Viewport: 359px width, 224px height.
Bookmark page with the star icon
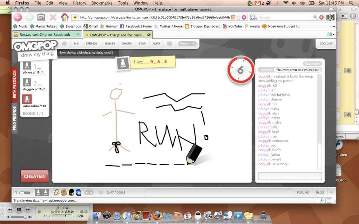[x=238, y=17]
